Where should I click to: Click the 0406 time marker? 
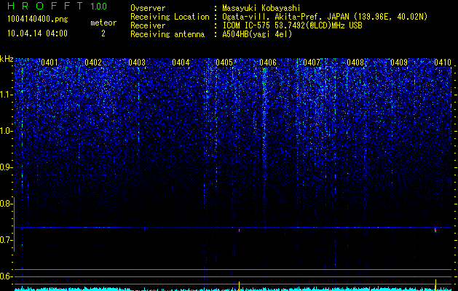coord(268,63)
